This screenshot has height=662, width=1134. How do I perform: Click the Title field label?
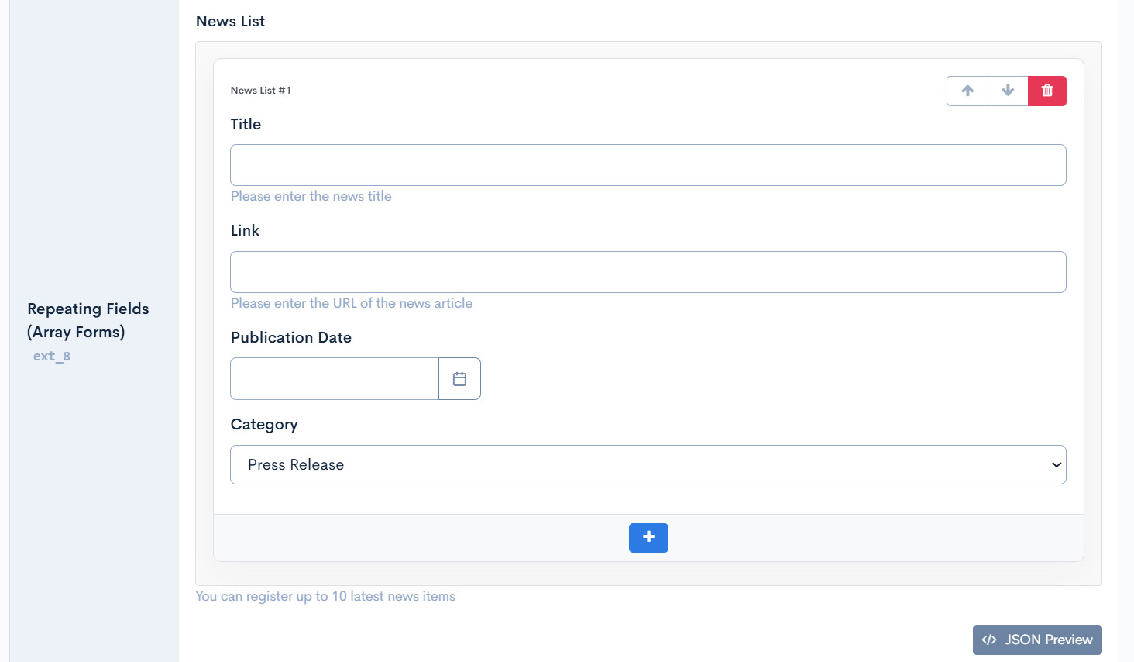click(x=246, y=124)
